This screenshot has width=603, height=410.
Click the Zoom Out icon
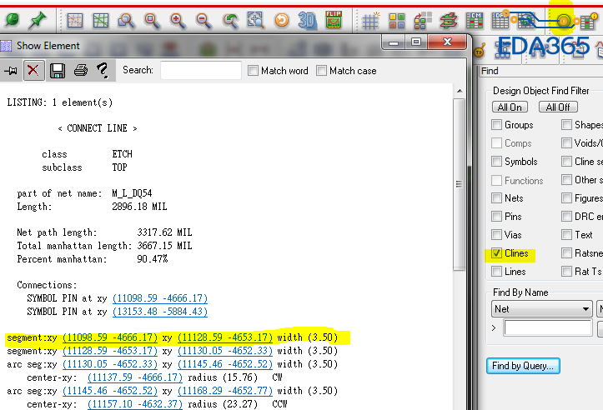tap(204, 20)
